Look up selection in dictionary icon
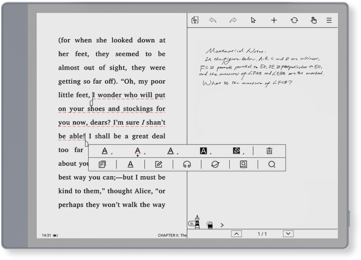This screenshot has width=361, height=260. pos(243,165)
